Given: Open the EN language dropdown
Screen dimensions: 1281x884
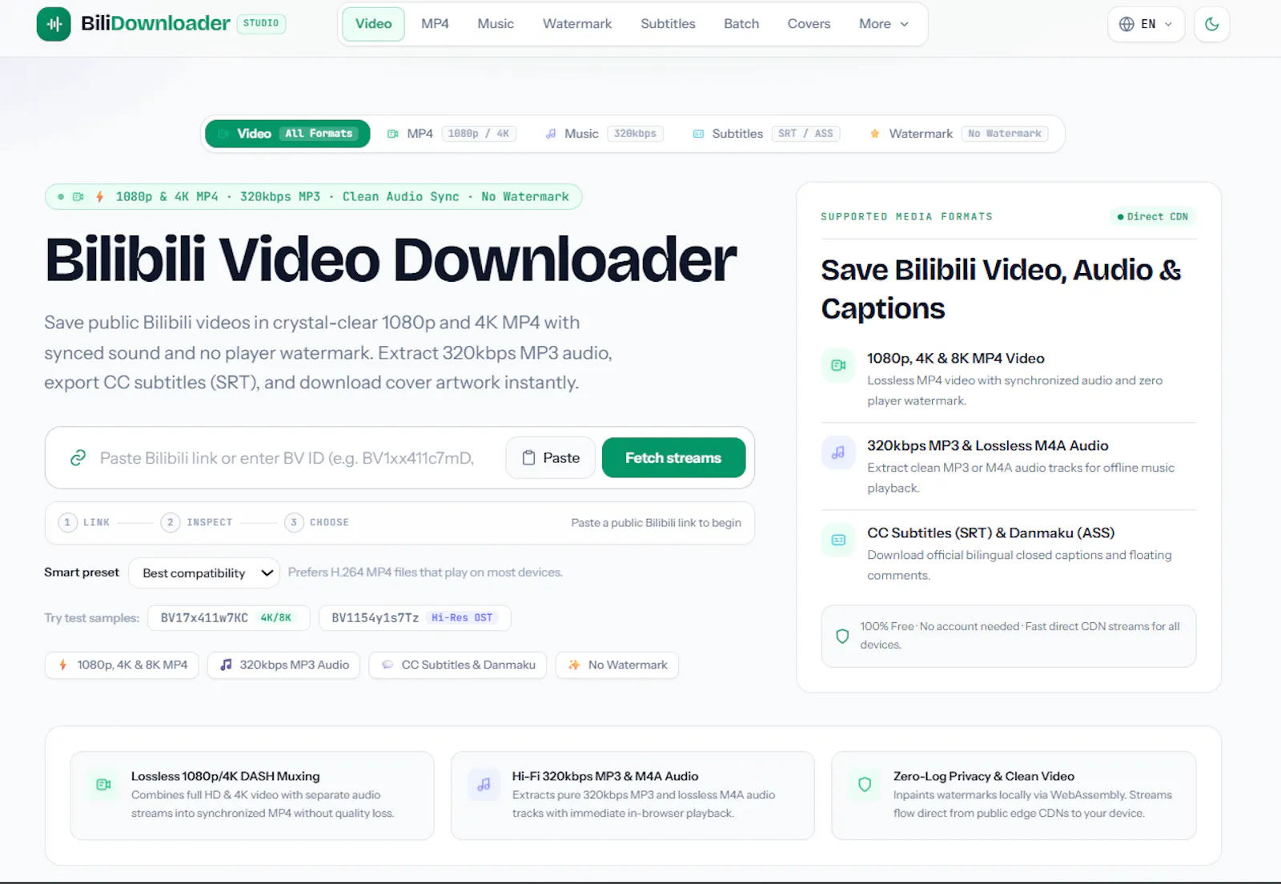Looking at the screenshot, I should pos(1146,24).
